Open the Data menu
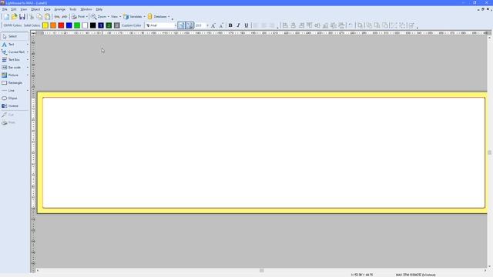Viewport: 493px width, 277px height. [x=47, y=9]
